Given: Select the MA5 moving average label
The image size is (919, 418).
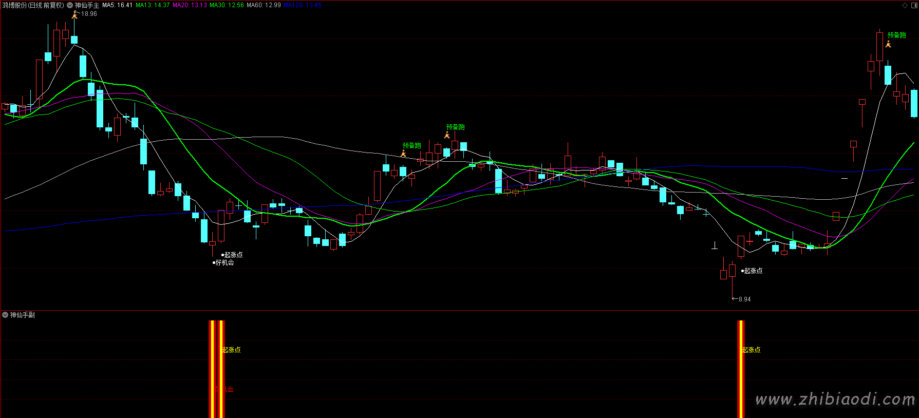Looking at the screenshot, I should [117, 5].
